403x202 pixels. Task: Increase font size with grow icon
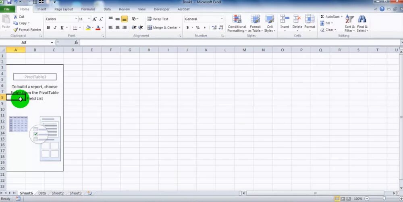(94, 19)
